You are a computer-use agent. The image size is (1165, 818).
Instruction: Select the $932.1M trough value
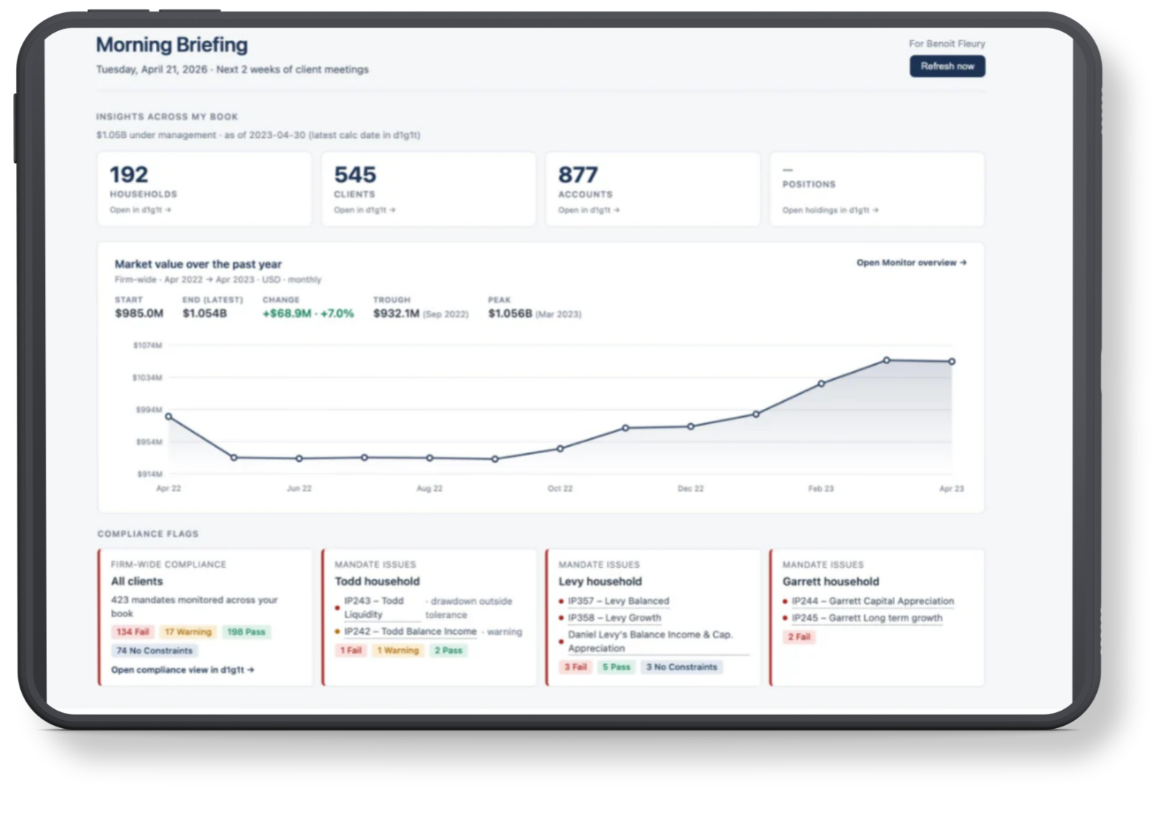click(396, 313)
